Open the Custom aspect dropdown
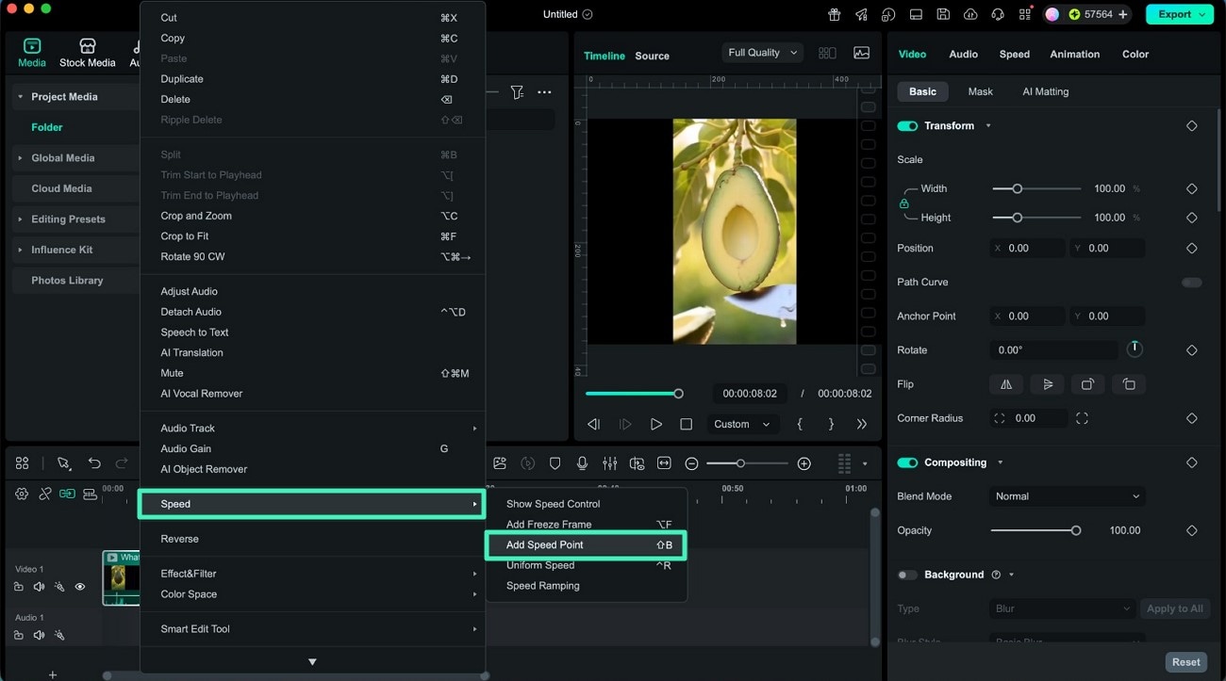 click(742, 425)
